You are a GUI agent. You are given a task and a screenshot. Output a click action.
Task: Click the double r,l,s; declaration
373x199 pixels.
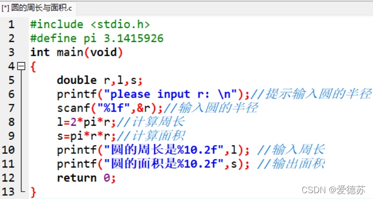(x=100, y=80)
